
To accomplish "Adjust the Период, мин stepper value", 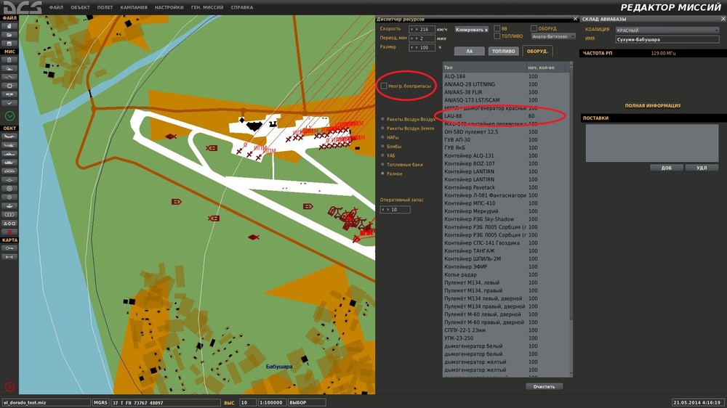I will pos(422,38).
